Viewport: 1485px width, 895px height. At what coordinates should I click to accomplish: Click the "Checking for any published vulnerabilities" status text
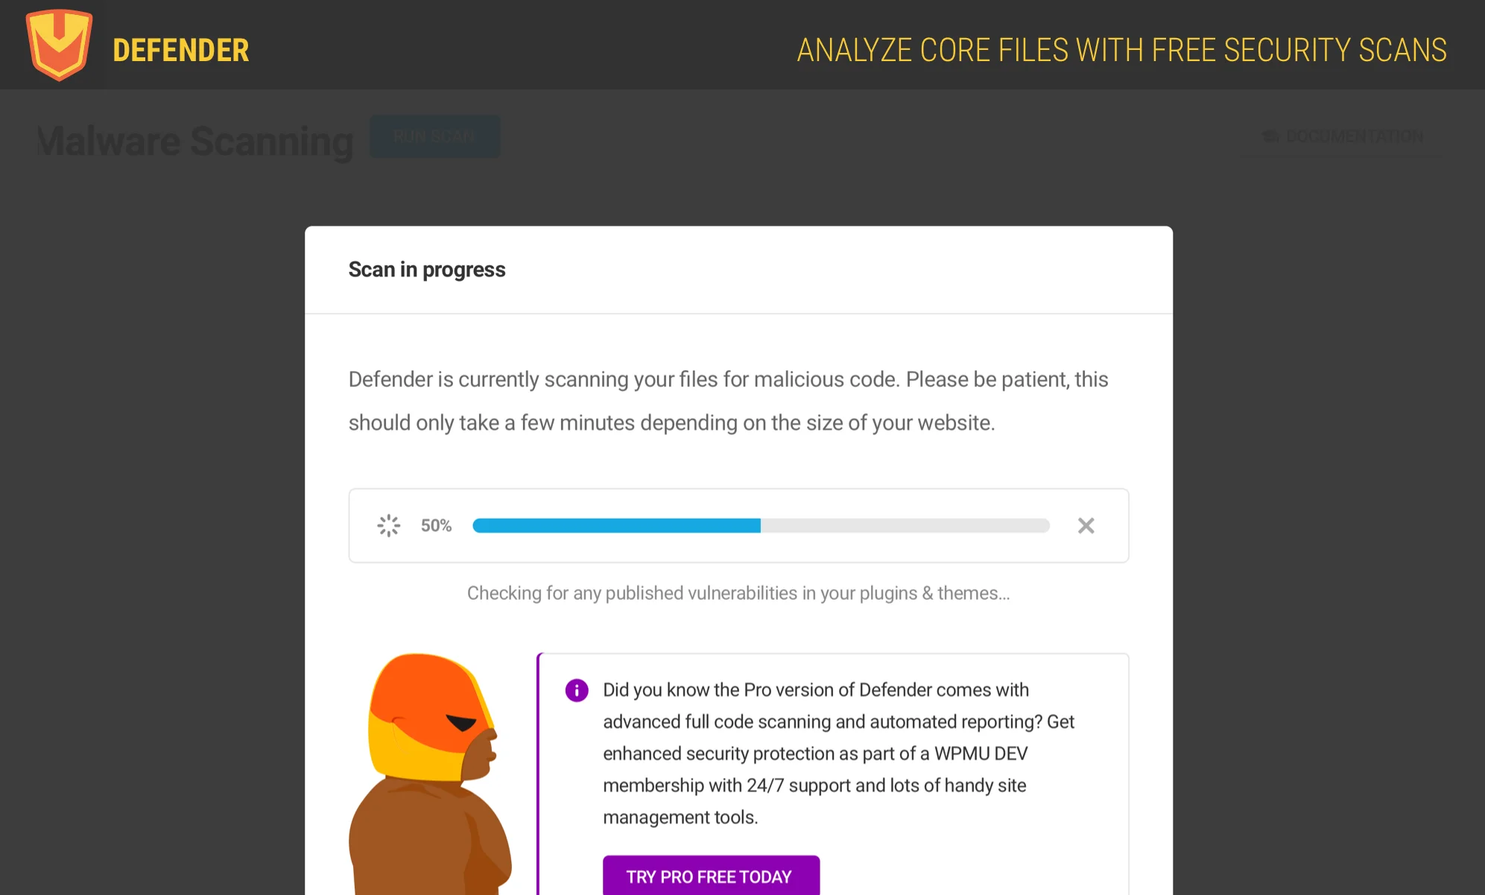[x=738, y=593]
